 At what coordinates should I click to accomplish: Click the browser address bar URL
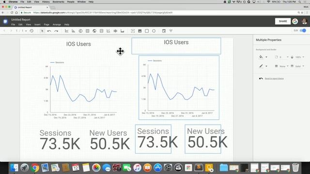(x=103, y=13)
